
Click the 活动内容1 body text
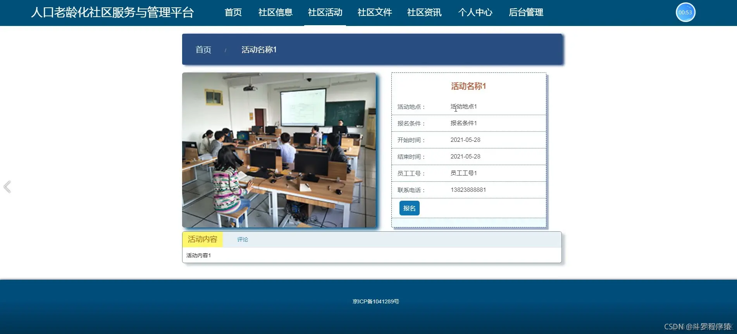(x=198, y=255)
